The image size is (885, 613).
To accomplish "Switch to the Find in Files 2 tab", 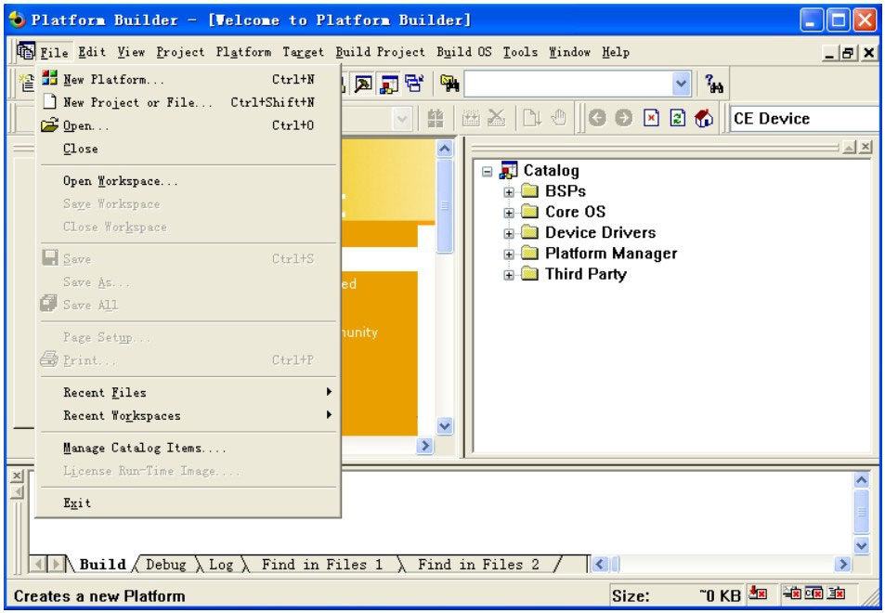I will pos(478,564).
